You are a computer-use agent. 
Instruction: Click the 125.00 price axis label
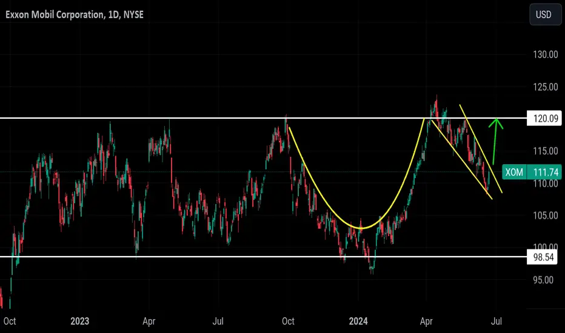545,87
